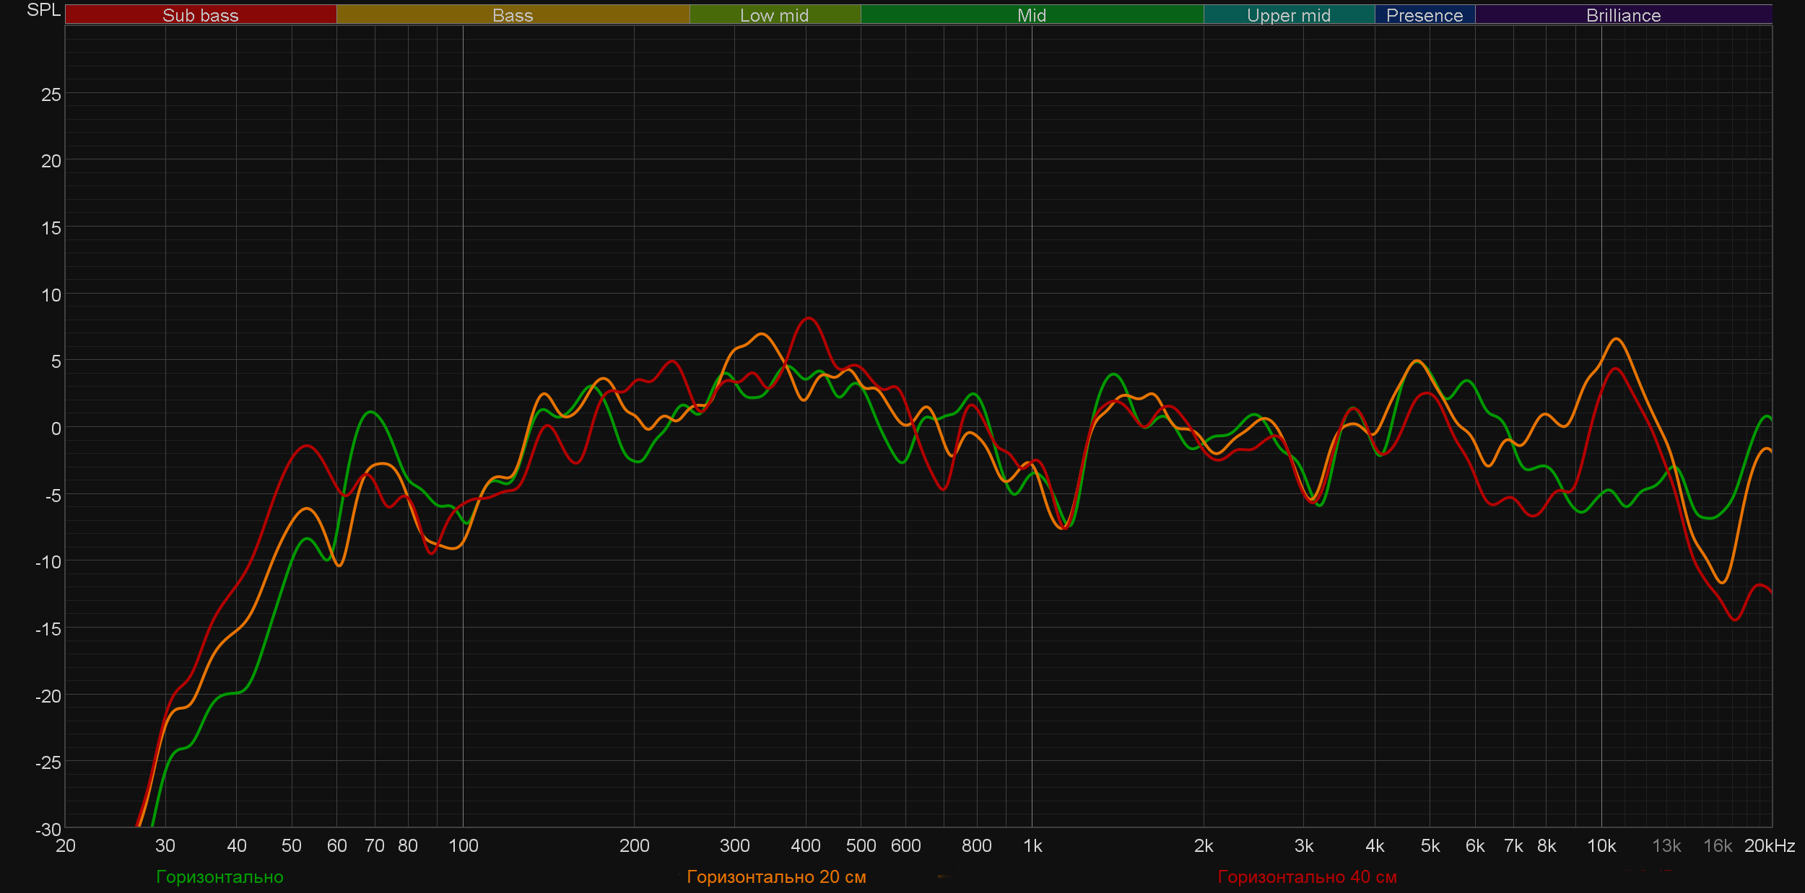
Task: Click the 10k frequency axis label
Action: 1601,846
